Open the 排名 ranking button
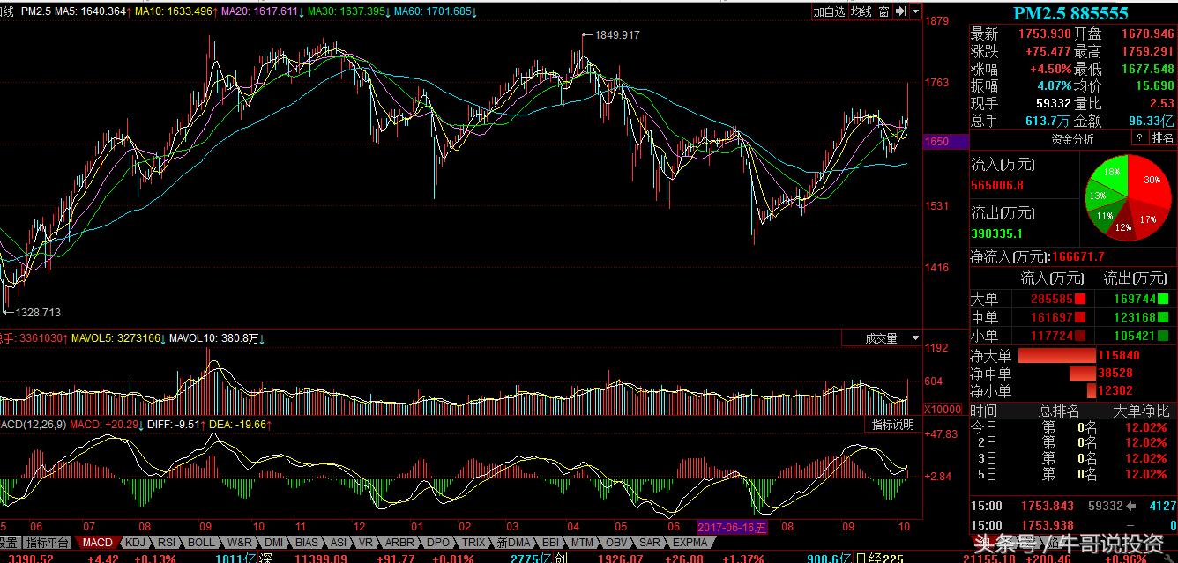 click(x=1163, y=138)
